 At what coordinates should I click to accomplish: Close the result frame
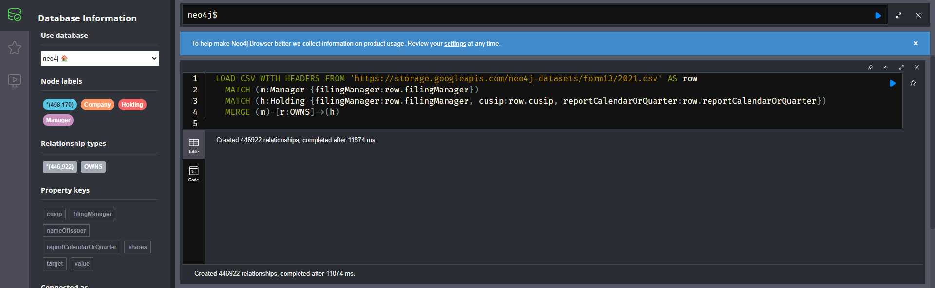[917, 67]
